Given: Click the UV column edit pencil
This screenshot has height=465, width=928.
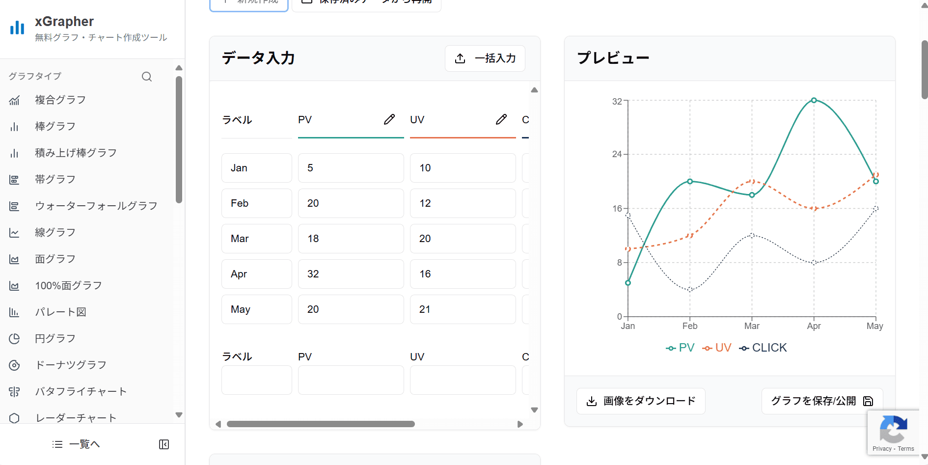Looking at the screenshot, I should (x=501, y=119).
